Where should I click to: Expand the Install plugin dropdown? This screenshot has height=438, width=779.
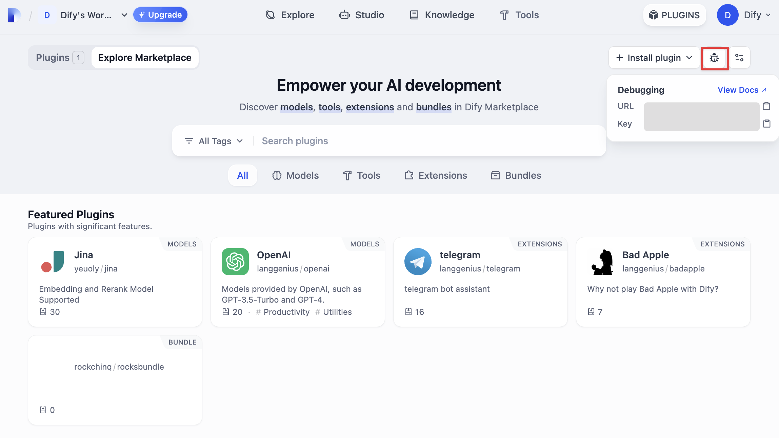[x=654, y=58]
